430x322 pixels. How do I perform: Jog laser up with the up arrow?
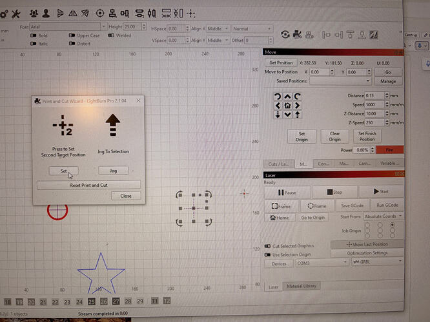click(x=287, y=97)
